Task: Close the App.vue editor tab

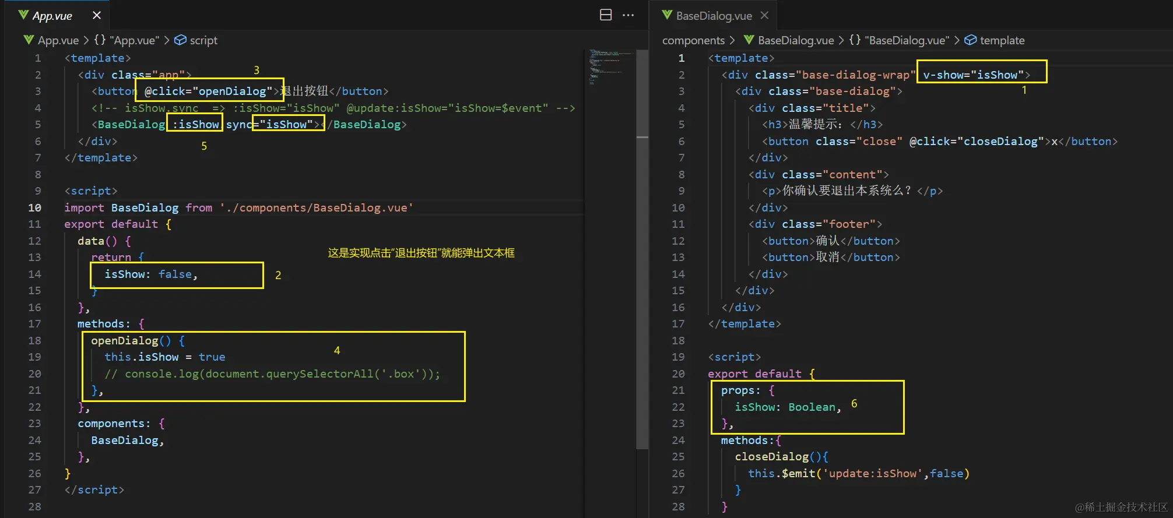Action: coord(97,16)
